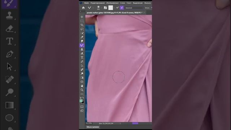Select the Crop tool
Viewport: 231px width, 130px height.
tap(82, 25)
